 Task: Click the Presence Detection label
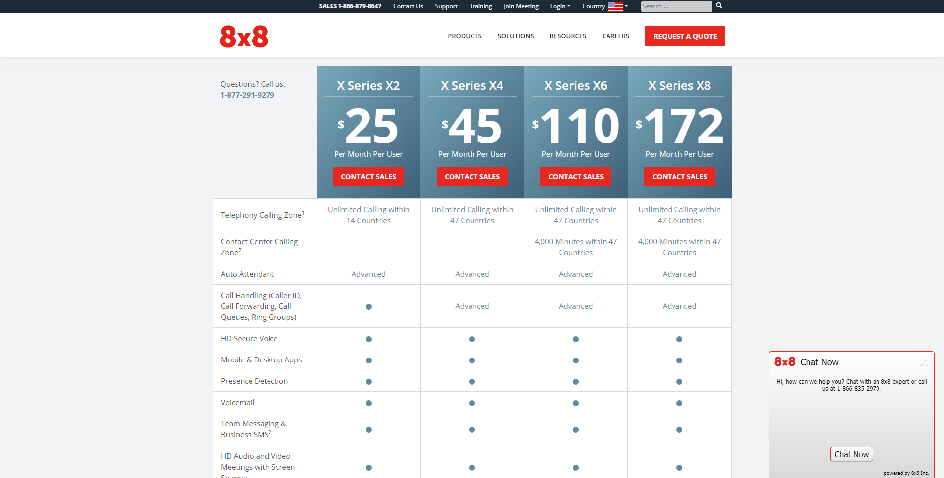(x=254, y=381)
